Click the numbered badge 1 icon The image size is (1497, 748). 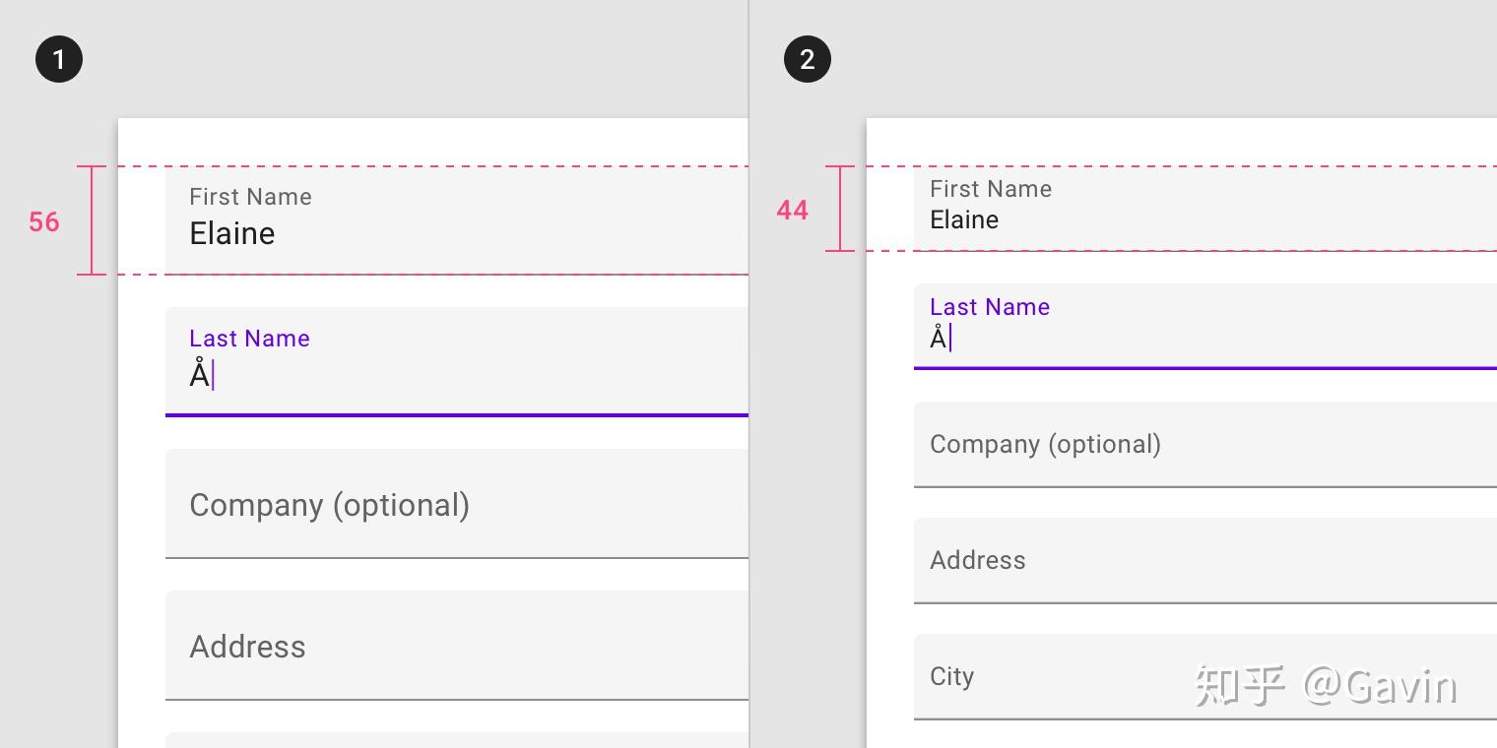point(59,59)
